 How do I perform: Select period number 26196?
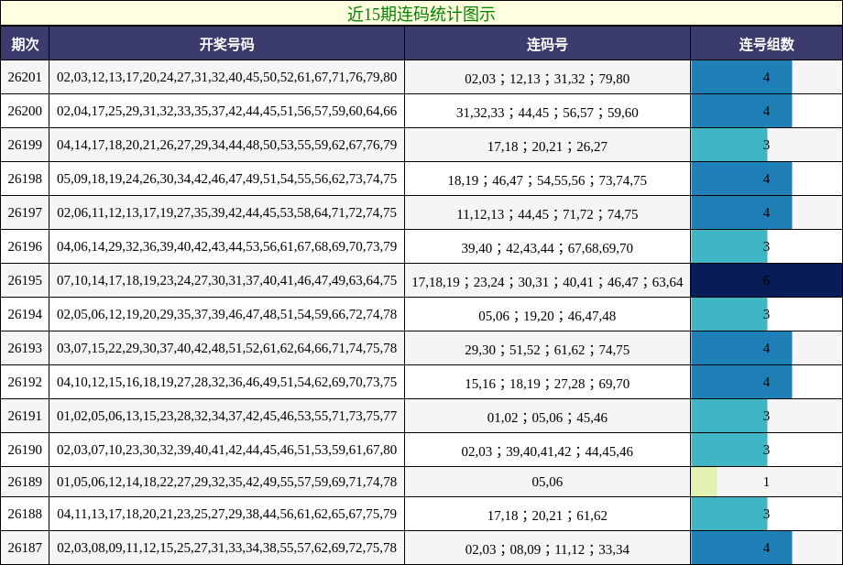[x=25, y=246]
